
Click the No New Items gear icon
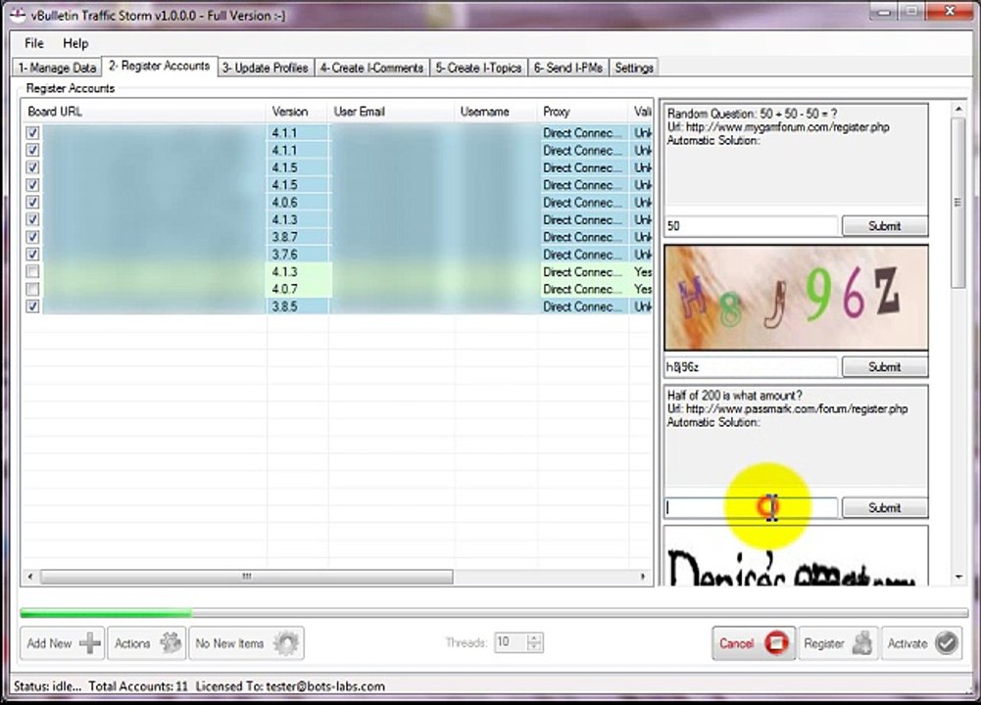tap(286, 643)
